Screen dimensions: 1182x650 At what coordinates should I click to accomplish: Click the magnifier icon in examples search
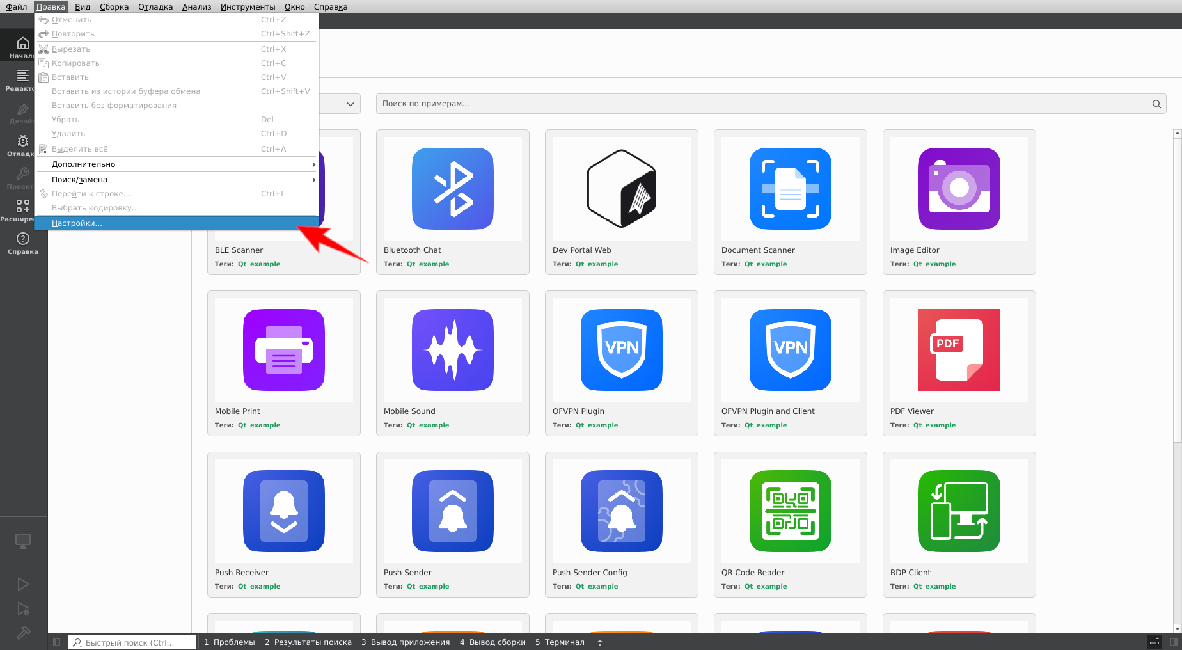[1156, 104]
